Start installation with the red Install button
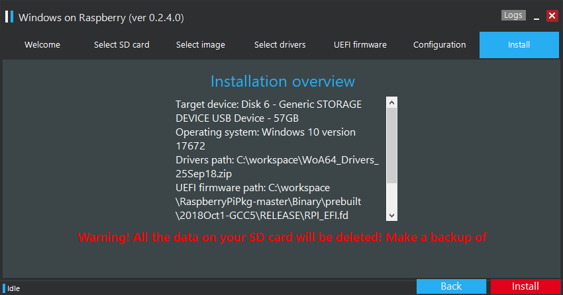Viewport: 563px width, 295px height. (525, 286)
